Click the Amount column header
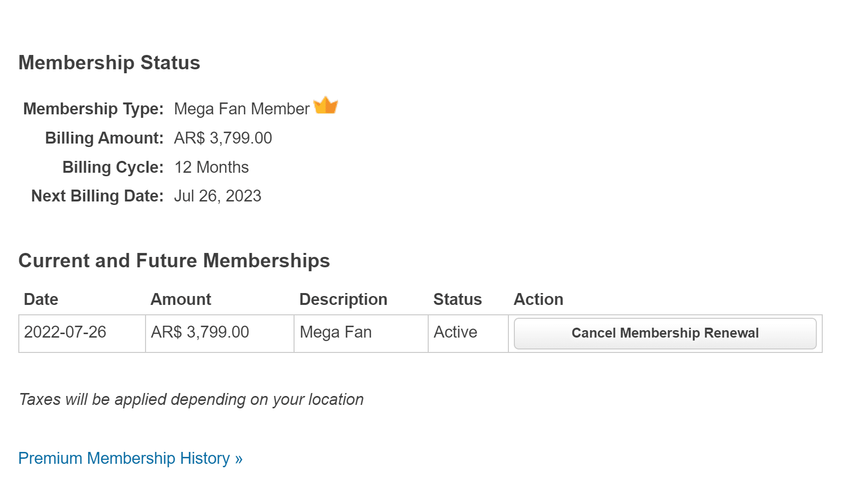The width and height of the screenshot is (847, 494). tap(181, 299)
